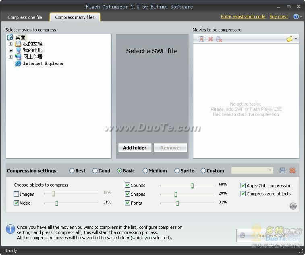Image resolution: width=305 pixels, height=255 pixels.
Task: Click the 我的文档 folder icon
Action: pyautogui.click(x=18, y=44)
